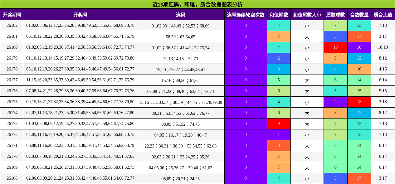This screenshot has width=395, height=184.
Task: Click ratio 2:18 in row 26175
Action: coord(383,102)
